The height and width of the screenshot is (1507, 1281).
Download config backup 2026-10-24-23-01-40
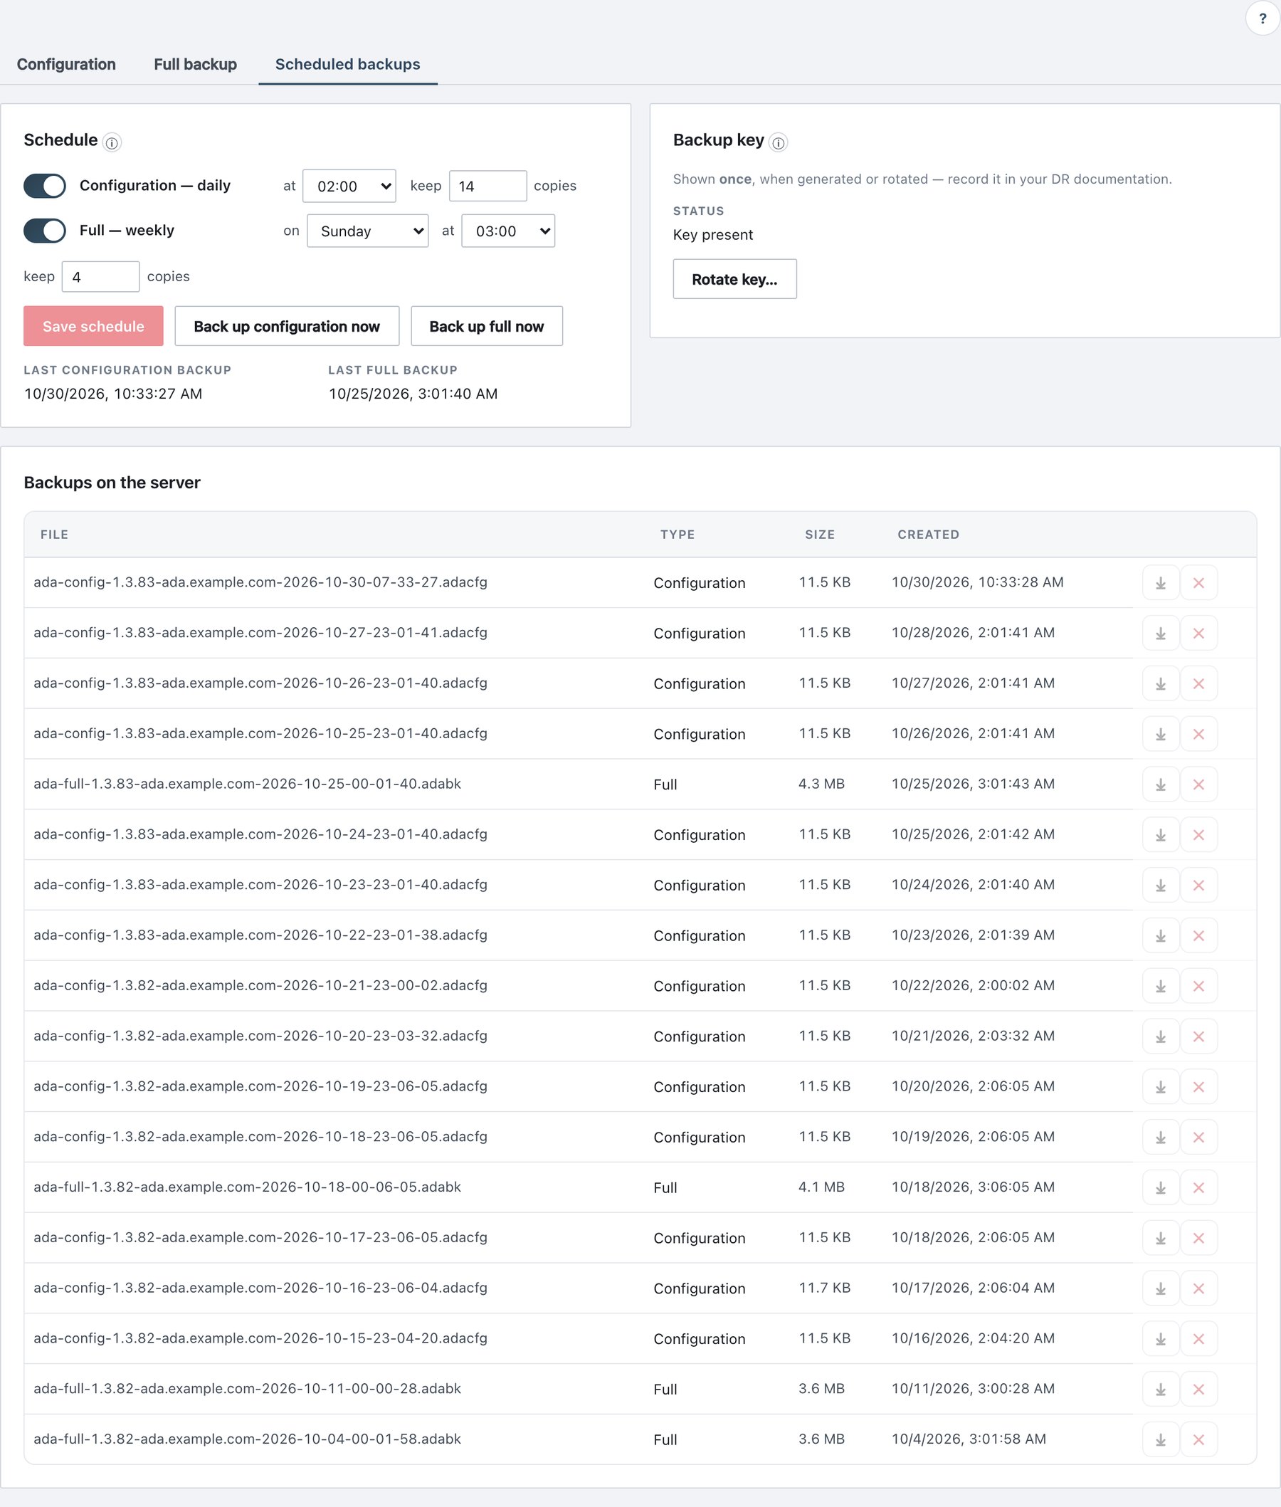[x=1161, y=835]
